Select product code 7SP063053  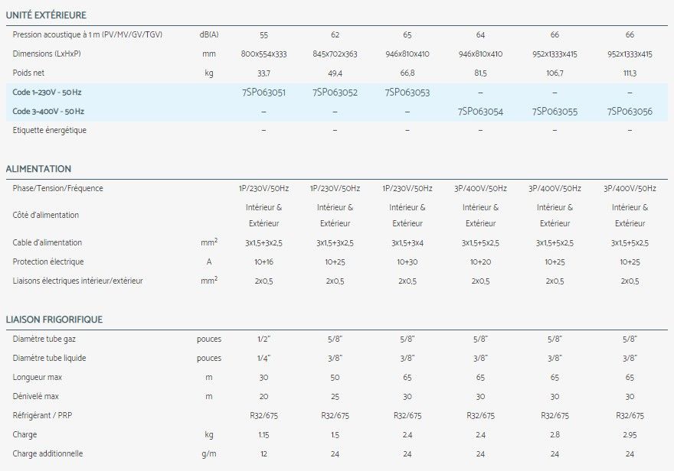[407, 93]
